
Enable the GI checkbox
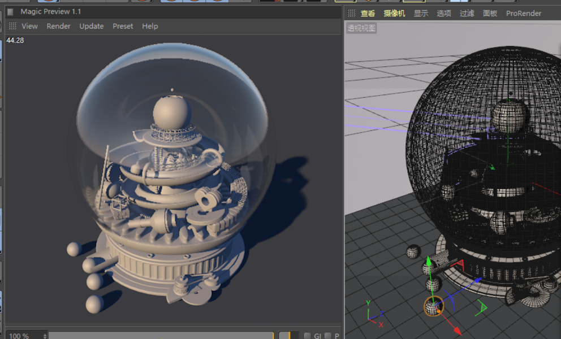point(307,336)
